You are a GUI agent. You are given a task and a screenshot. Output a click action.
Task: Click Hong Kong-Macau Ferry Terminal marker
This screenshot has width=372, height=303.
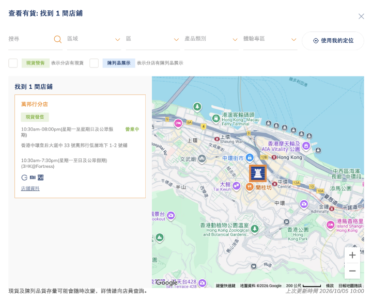[215, 118]
